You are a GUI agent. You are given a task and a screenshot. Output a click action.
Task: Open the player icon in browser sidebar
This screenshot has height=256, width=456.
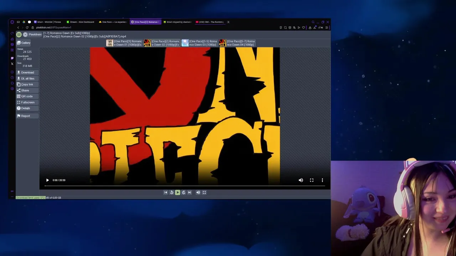[12, 72]
